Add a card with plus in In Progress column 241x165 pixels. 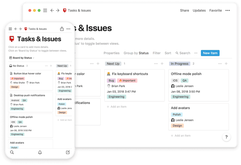(x=226, y=64)
